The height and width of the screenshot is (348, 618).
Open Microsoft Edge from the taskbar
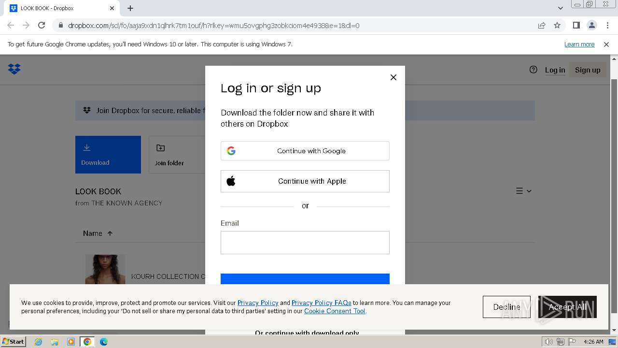pos(104,342)
